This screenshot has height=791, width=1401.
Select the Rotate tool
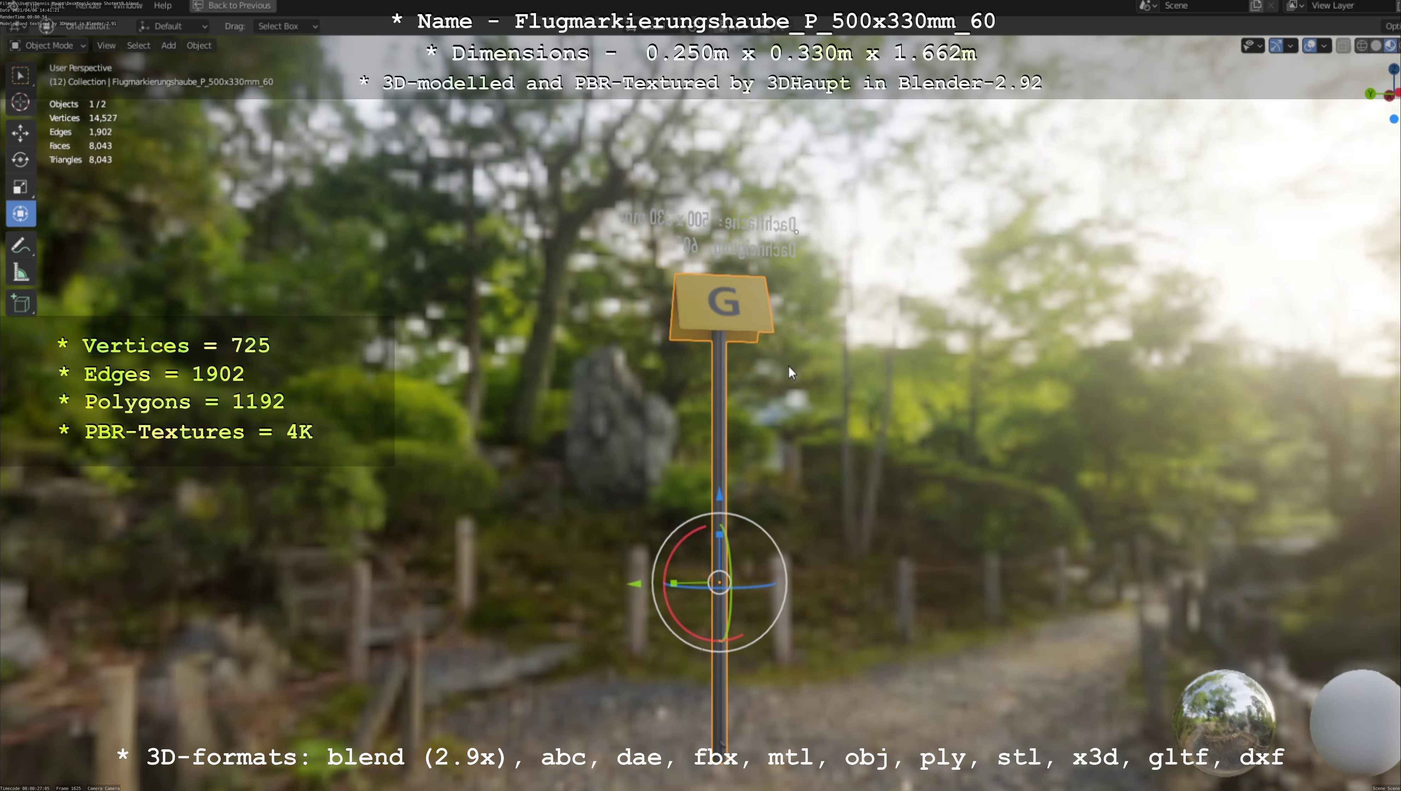(x=20, y=160)
